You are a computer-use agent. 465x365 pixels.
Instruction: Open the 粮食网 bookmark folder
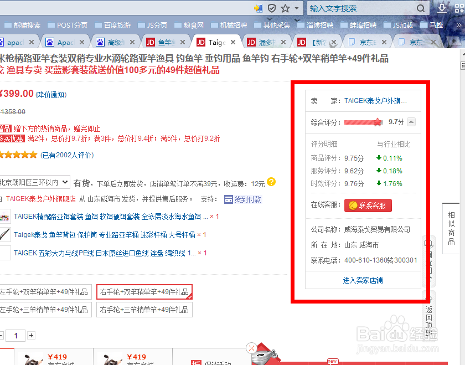[x=189, y=25]
